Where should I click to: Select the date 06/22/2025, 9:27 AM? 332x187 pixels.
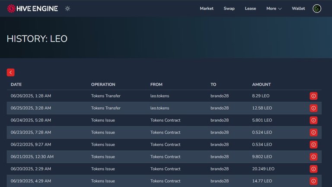pos(31,145)
